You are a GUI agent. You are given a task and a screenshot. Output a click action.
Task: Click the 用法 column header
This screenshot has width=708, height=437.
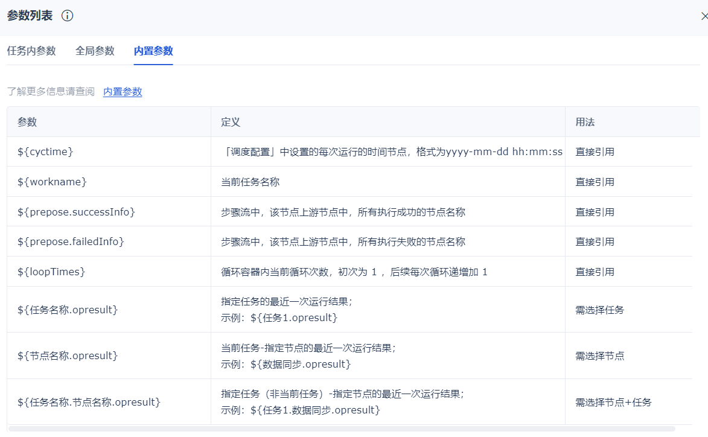pyautogui.click(x=585, y=122)
